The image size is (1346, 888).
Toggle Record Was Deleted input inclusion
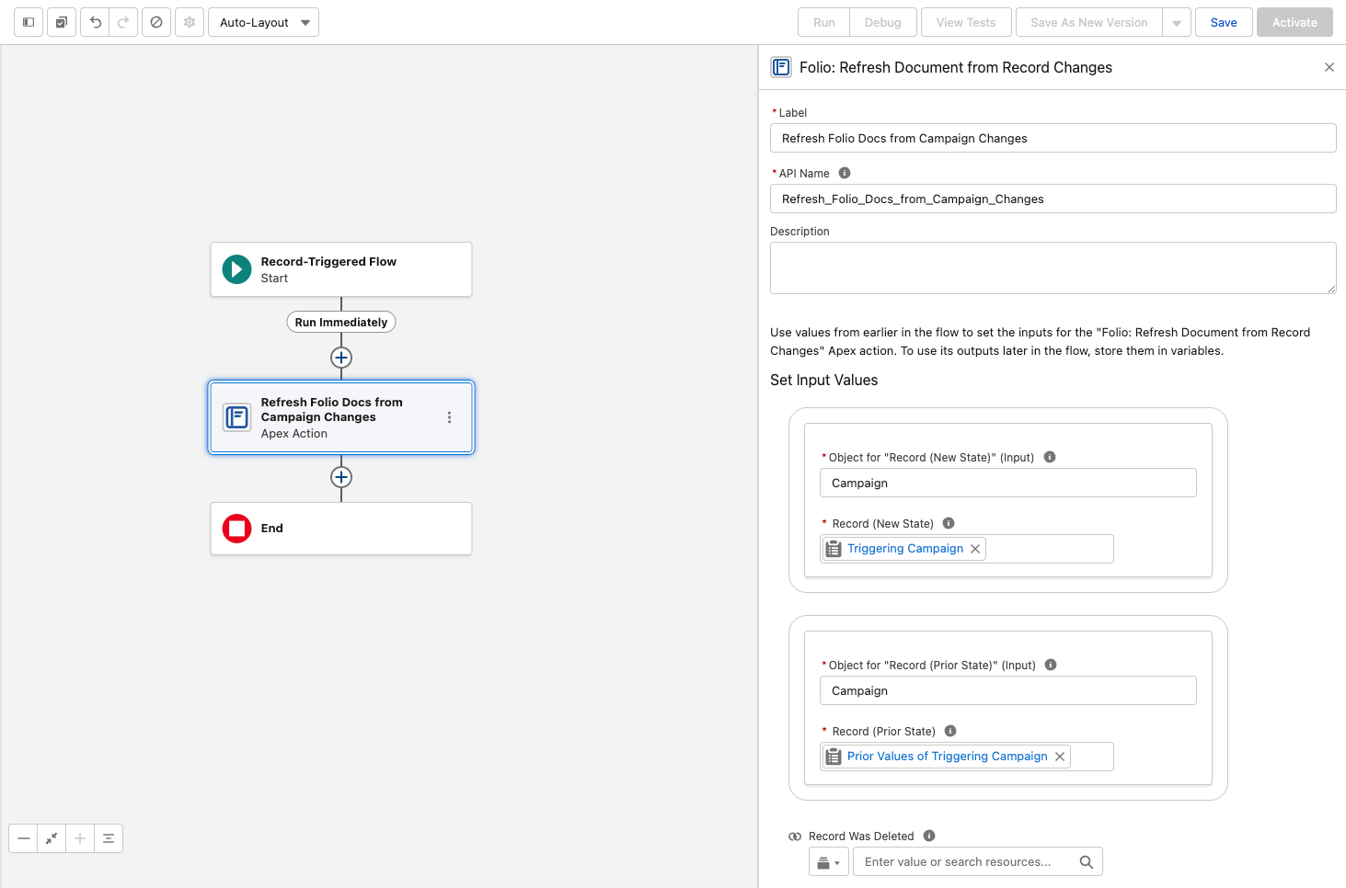tap(795, 837)
